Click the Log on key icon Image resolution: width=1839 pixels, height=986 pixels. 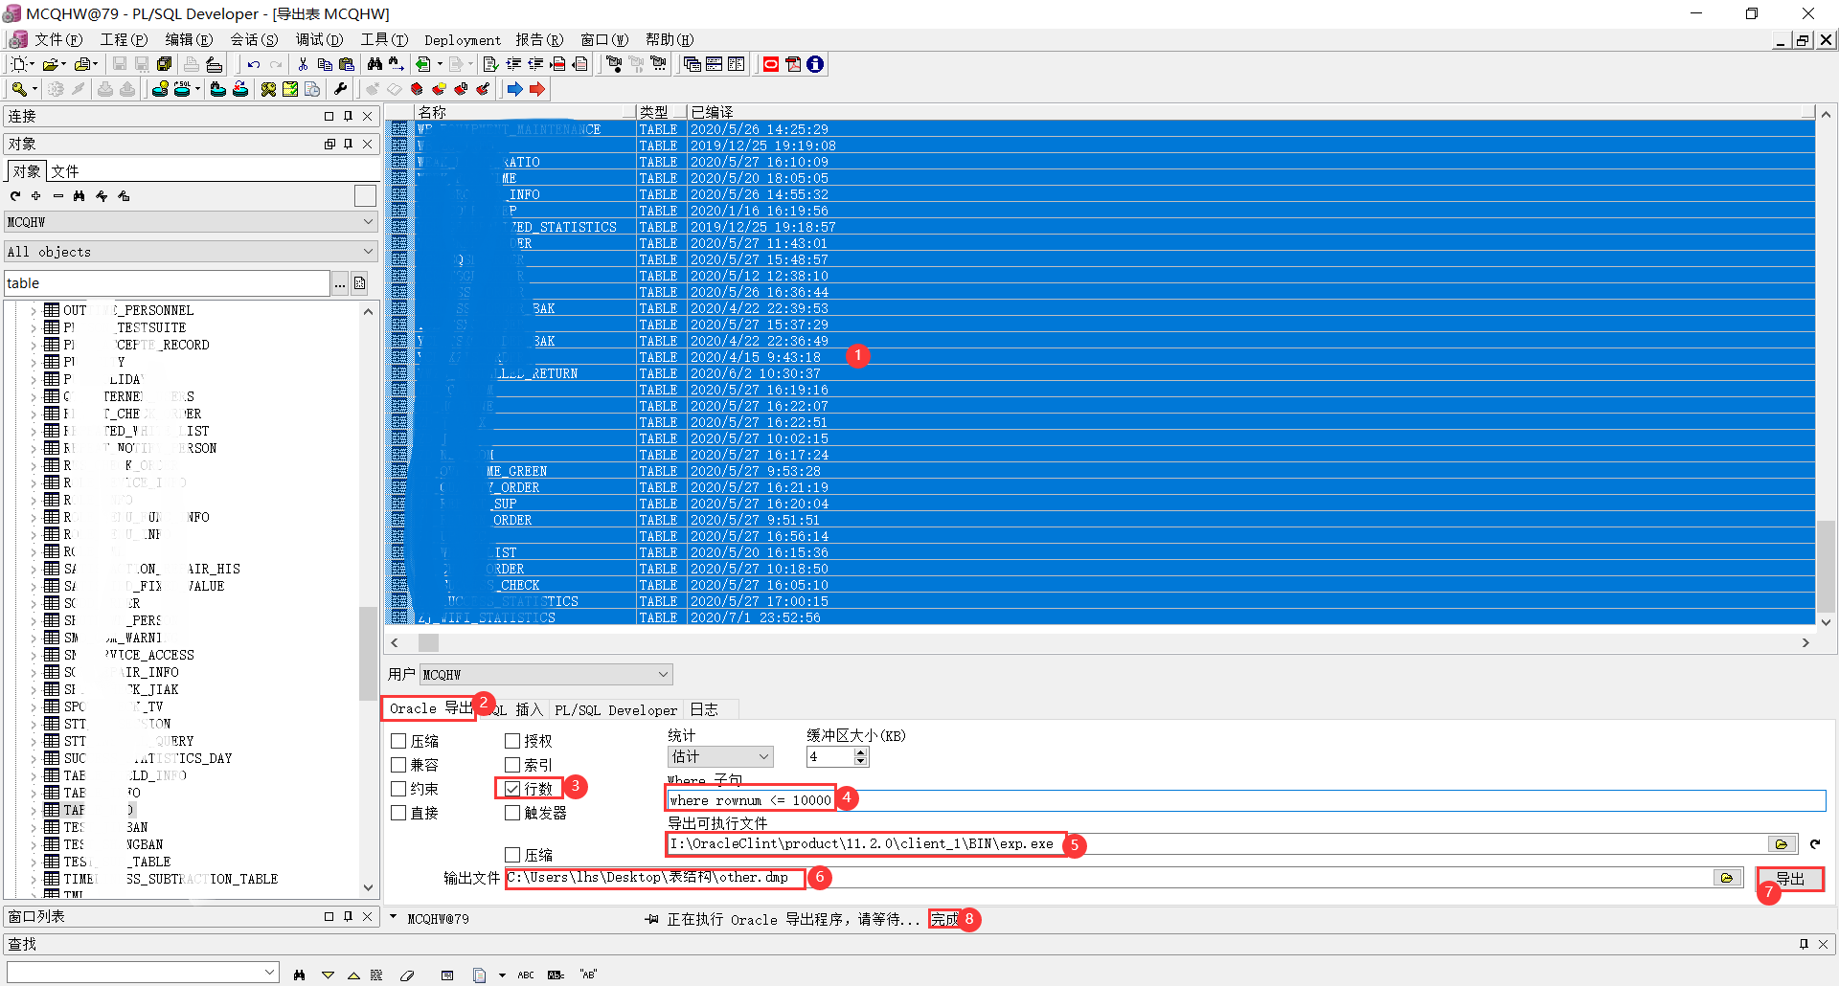(18, 89)
